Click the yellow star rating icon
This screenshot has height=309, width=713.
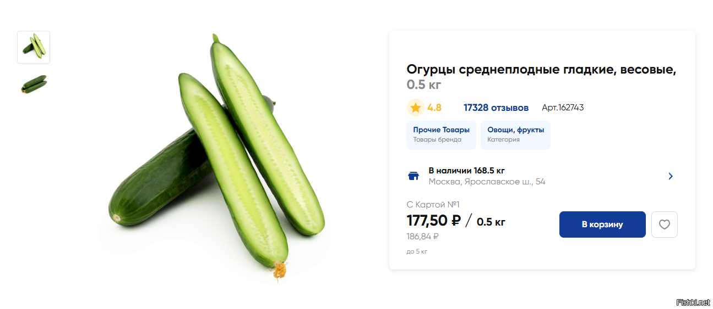(x=415, y=108)
